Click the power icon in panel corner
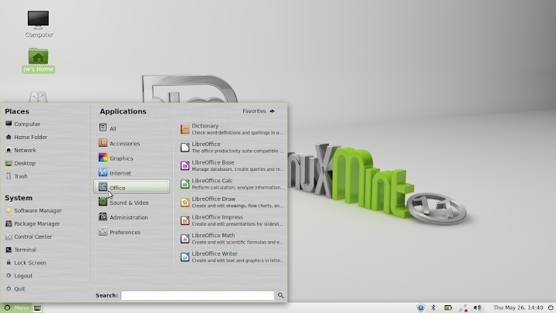Image resolution: width=556 pixels, height=313 pixels. click(x=551, y=308)
